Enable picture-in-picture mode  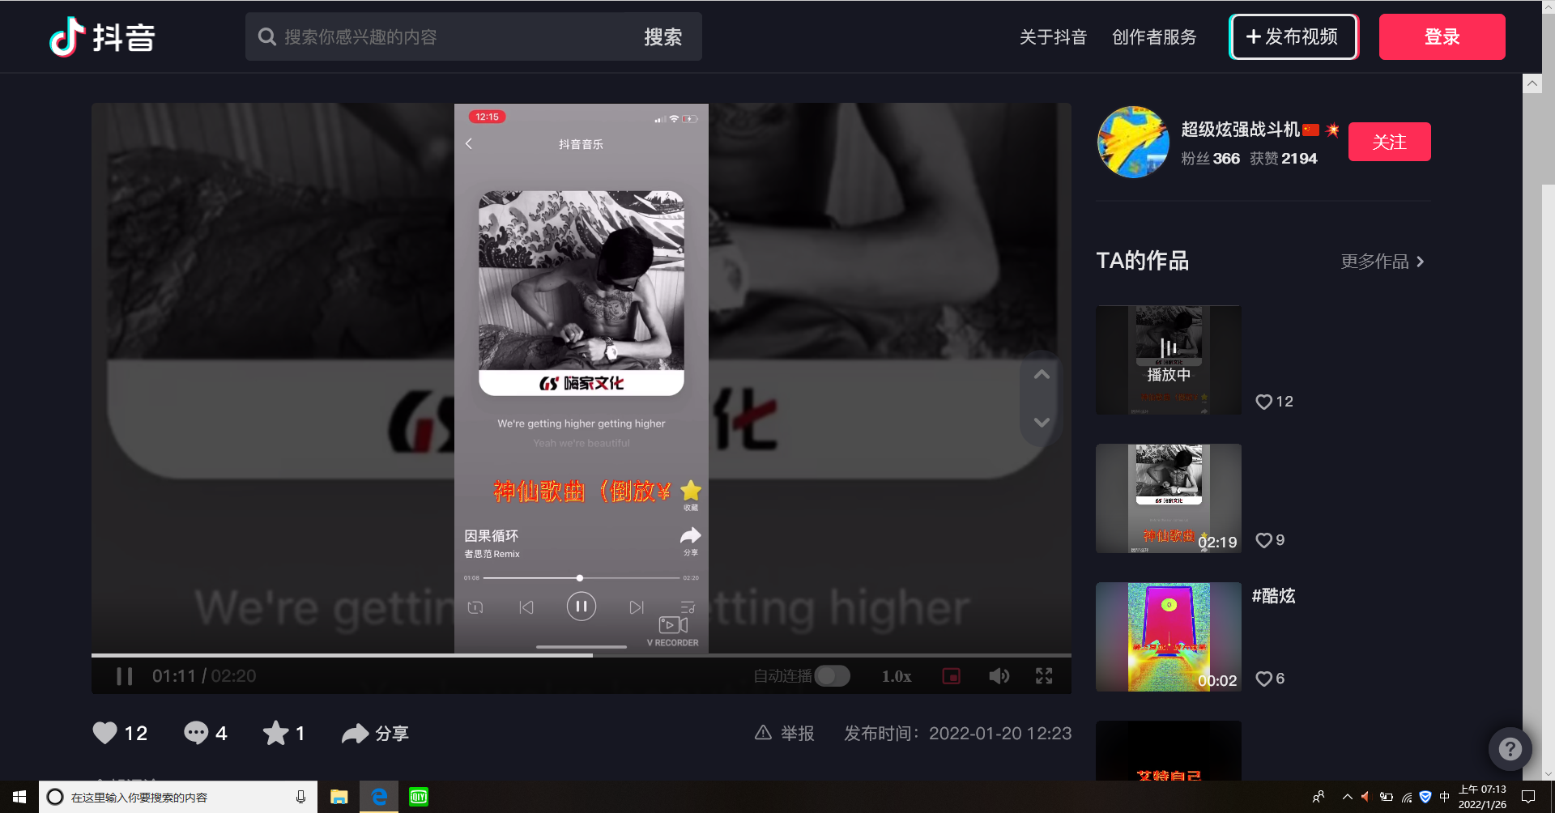pos(952,676)
